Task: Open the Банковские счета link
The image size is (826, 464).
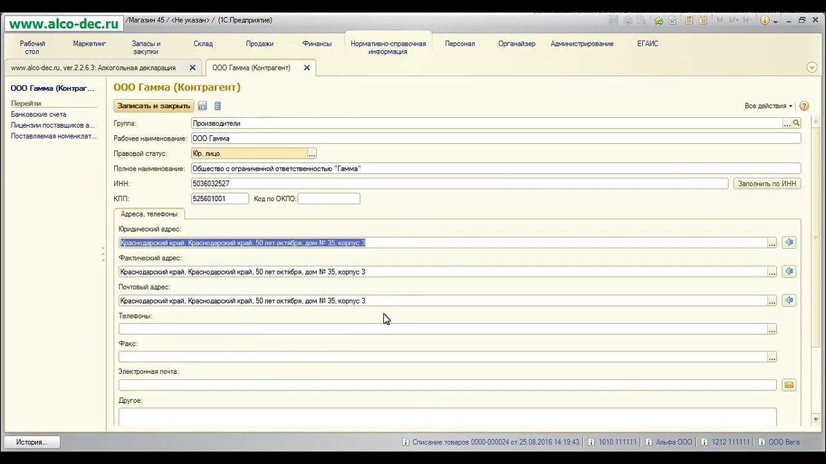Action: (x=39, y=114)
